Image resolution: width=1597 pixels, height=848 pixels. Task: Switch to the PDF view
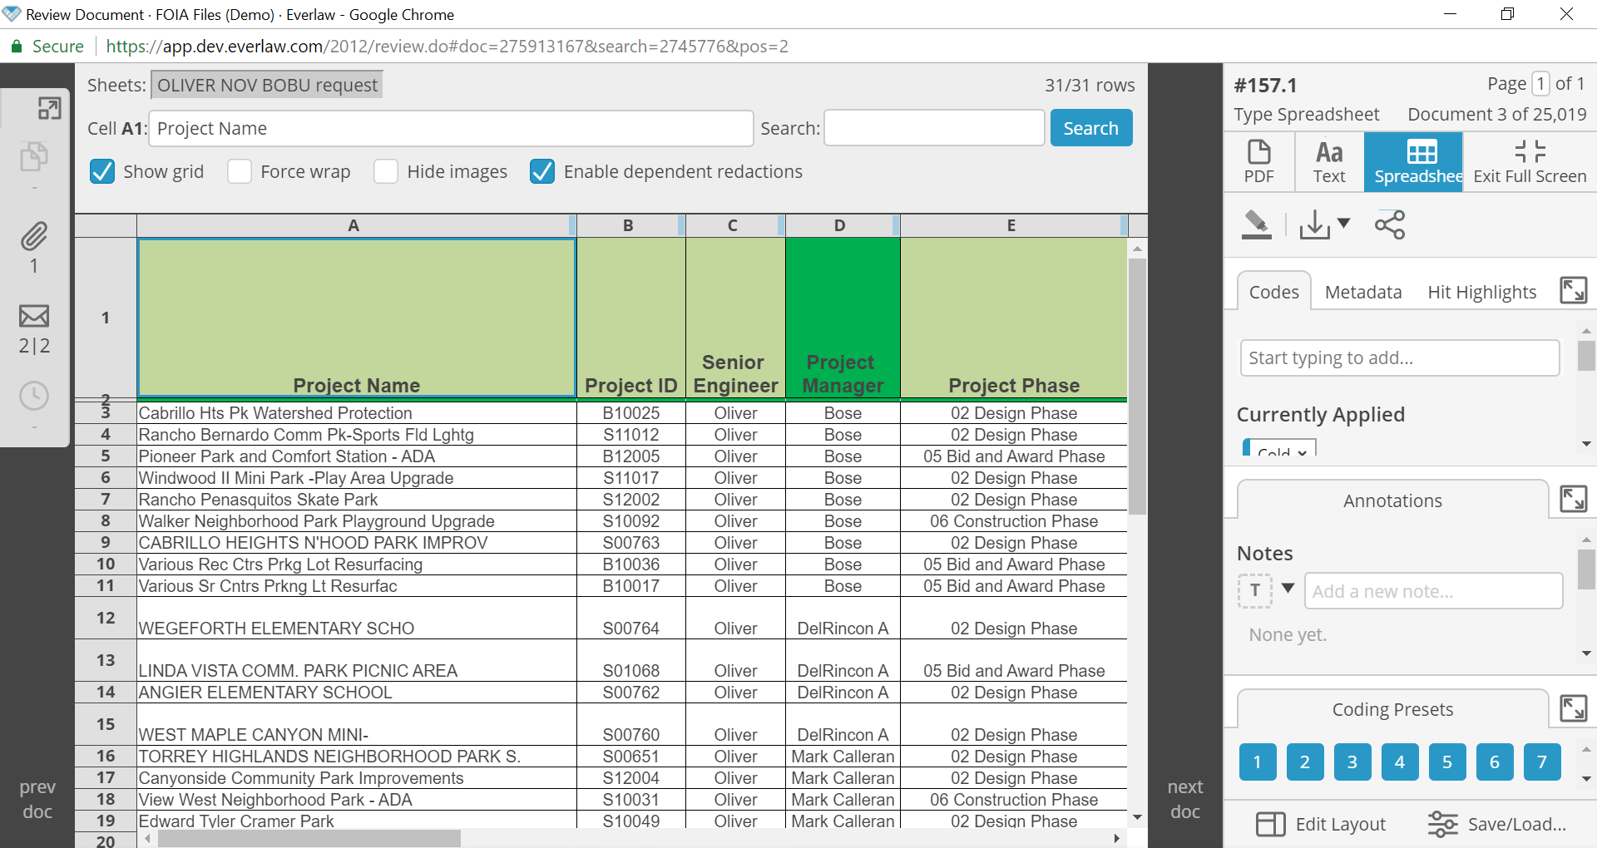tap(1259, 161)
